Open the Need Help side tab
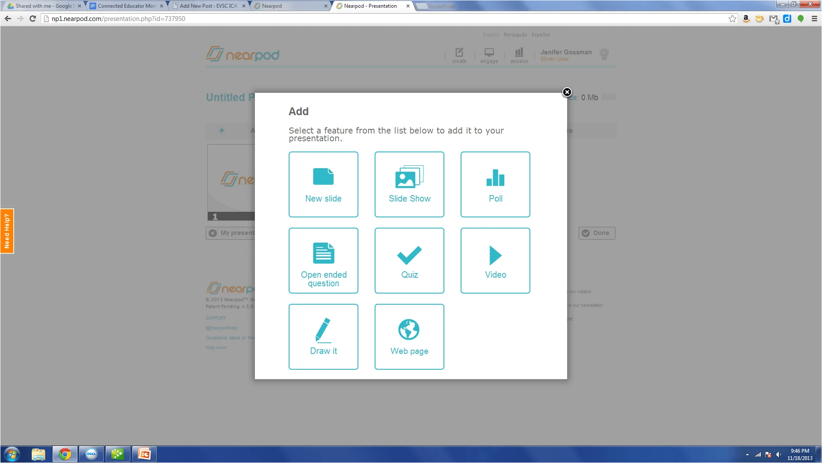 (7, 231)
